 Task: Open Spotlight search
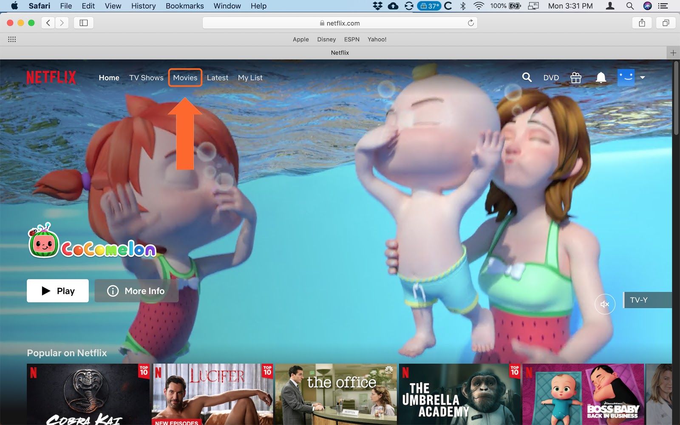(630, 6)
